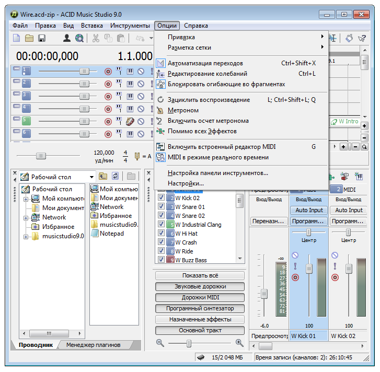Switch to the Менеджер плагинов tab
Screen dimensions: 380x372
pos(94,345)
